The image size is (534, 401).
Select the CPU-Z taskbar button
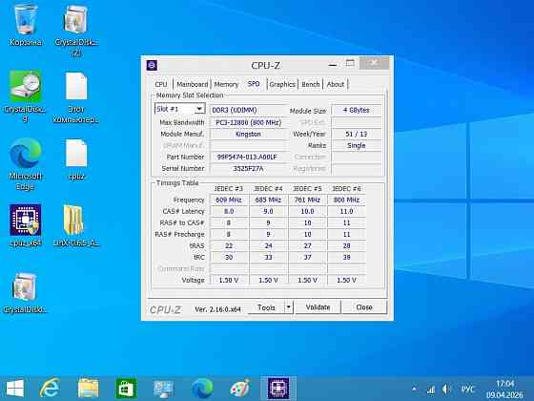pos(278,388)
